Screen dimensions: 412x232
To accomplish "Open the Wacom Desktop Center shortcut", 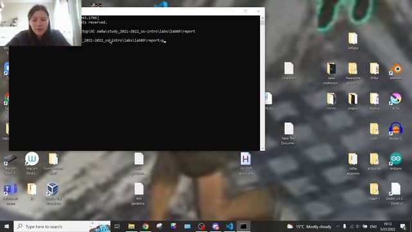I will tap(32, 164).
